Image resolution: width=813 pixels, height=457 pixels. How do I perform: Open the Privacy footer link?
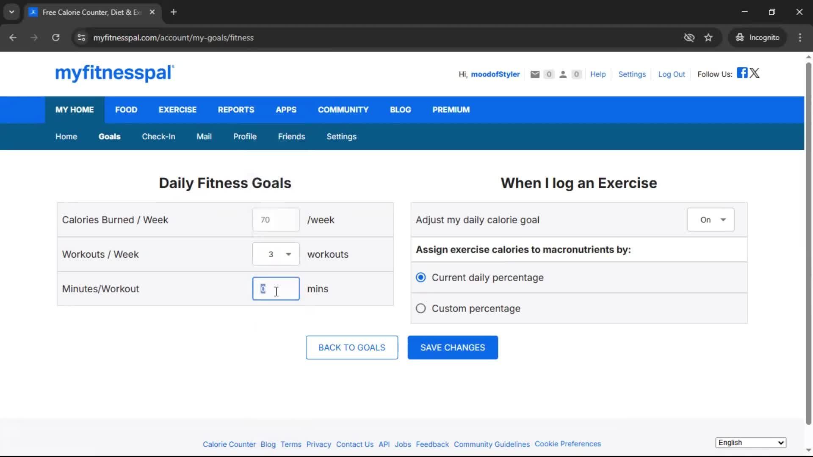(x=318, y=444)
